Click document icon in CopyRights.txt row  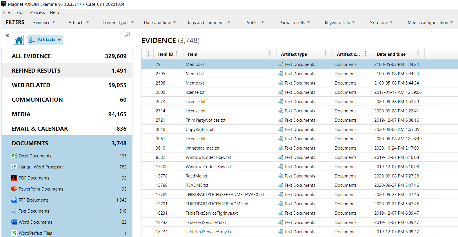281,129
